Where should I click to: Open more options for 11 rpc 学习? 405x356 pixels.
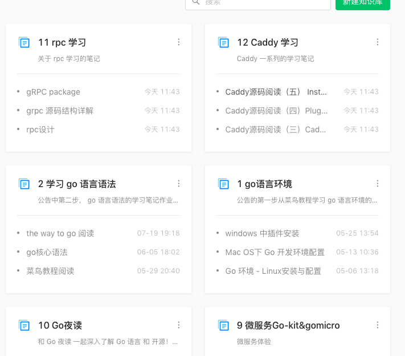[178, 42]
